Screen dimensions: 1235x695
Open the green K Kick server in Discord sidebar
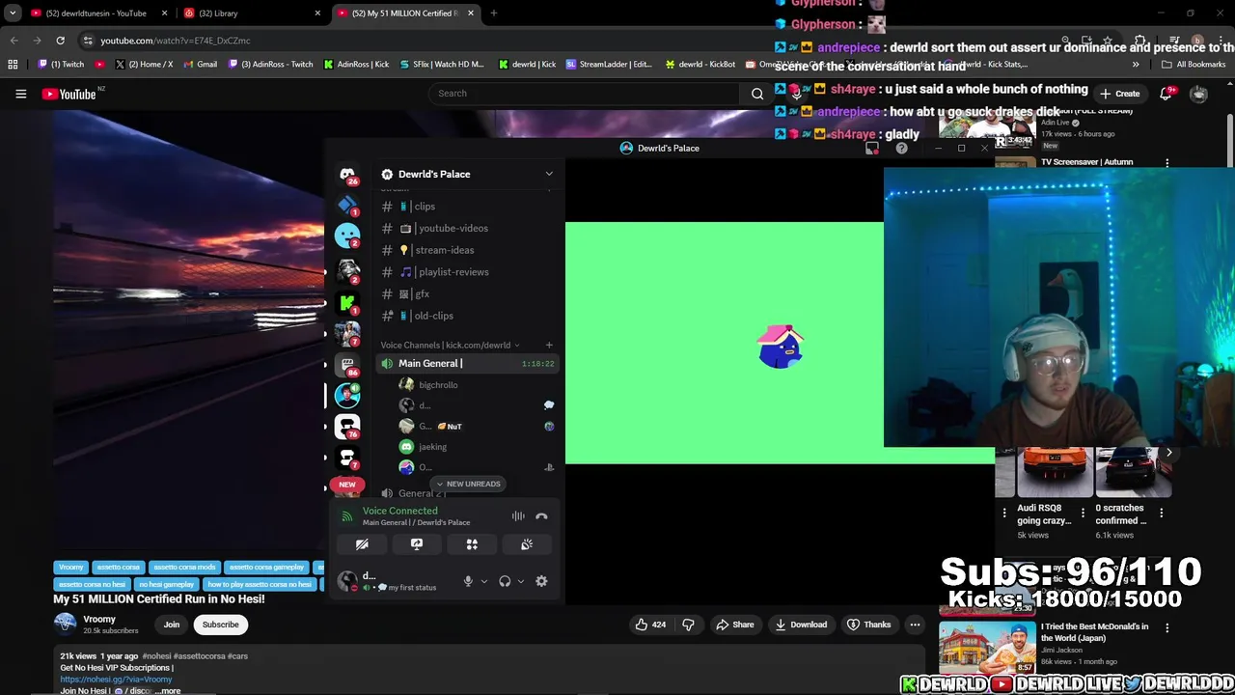347,301
